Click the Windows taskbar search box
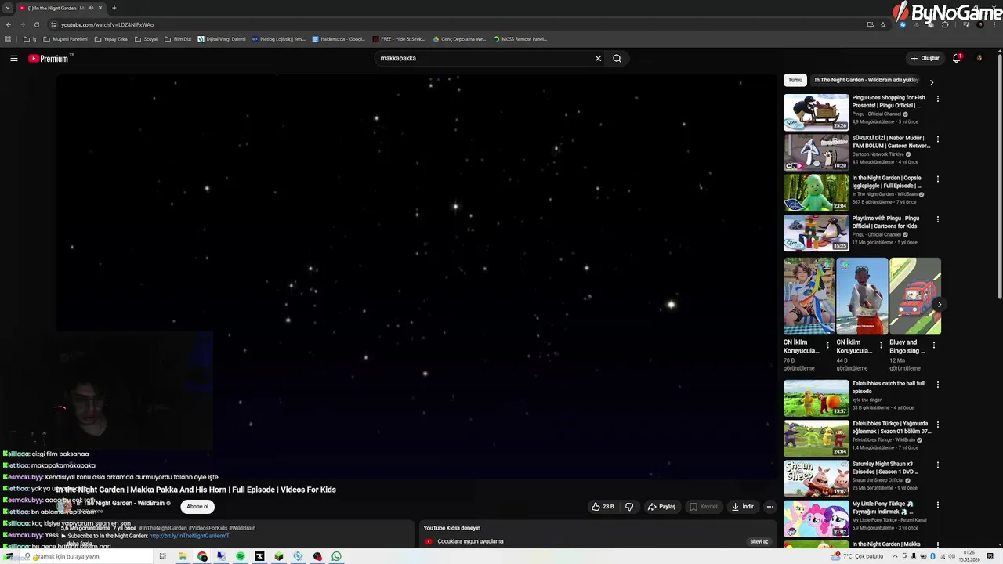The height and width of the screenshot is (564, 1003). [86, 556]
